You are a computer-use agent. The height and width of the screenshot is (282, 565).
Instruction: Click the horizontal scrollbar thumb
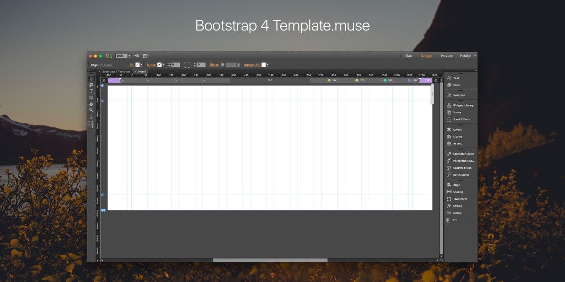coord(270,260)
